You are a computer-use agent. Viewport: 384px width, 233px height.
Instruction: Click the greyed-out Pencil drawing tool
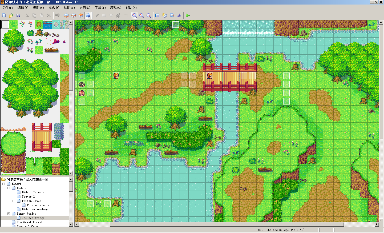(x=97, y=15)
